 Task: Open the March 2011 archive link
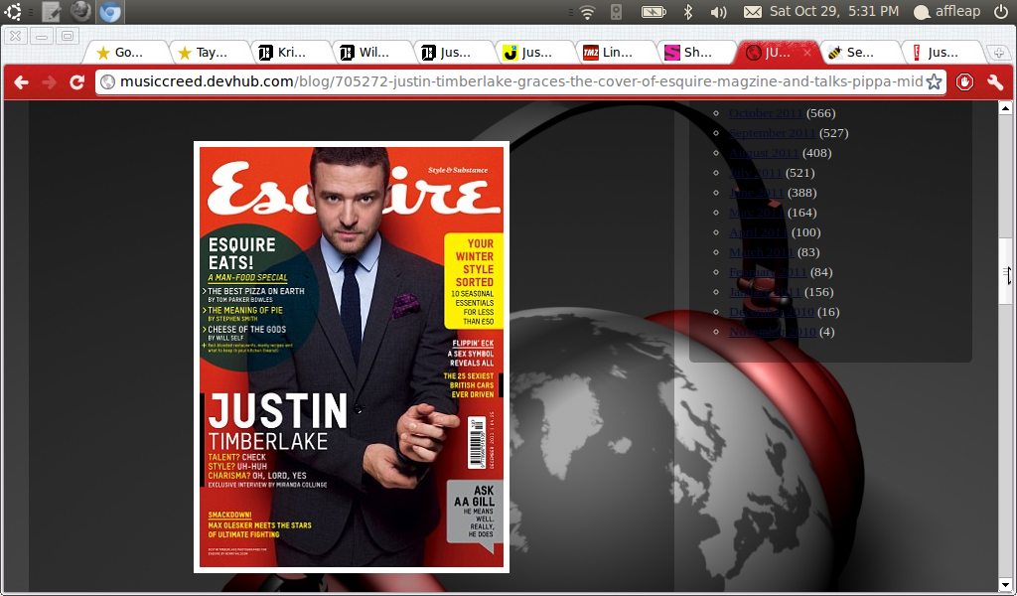(762, 252)
